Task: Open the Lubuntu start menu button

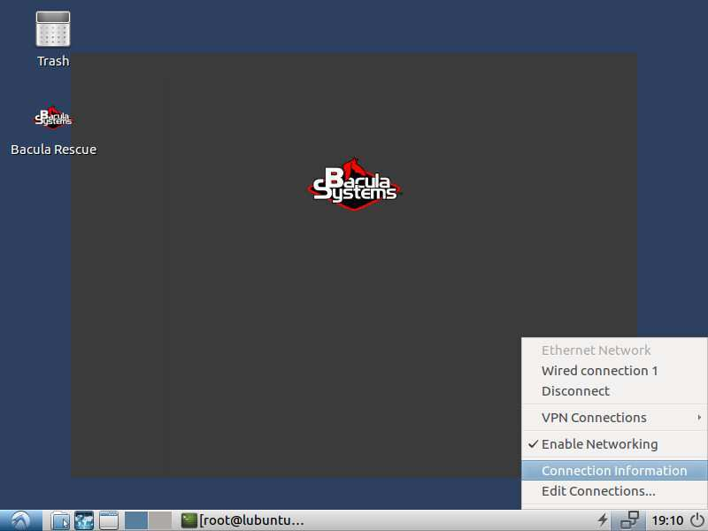Action: coord(20,520)
